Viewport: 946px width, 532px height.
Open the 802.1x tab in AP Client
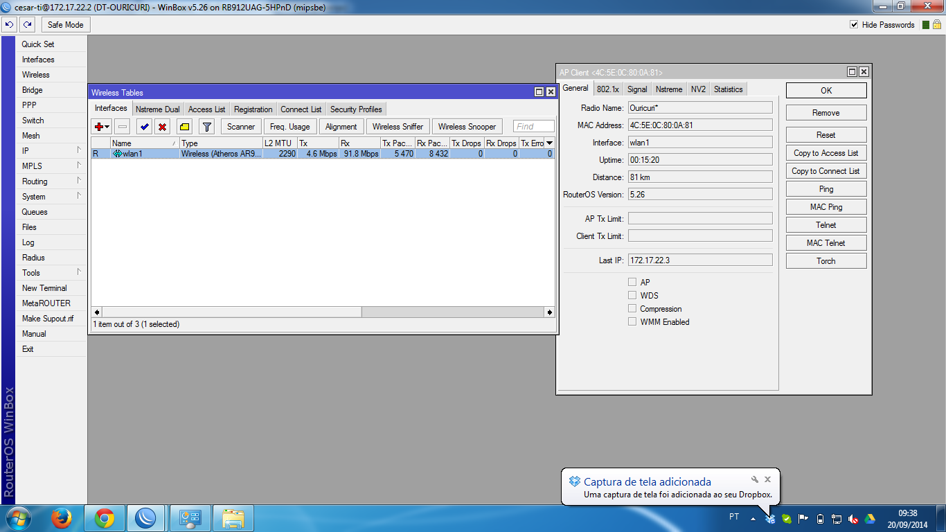(x=607, y=89)
